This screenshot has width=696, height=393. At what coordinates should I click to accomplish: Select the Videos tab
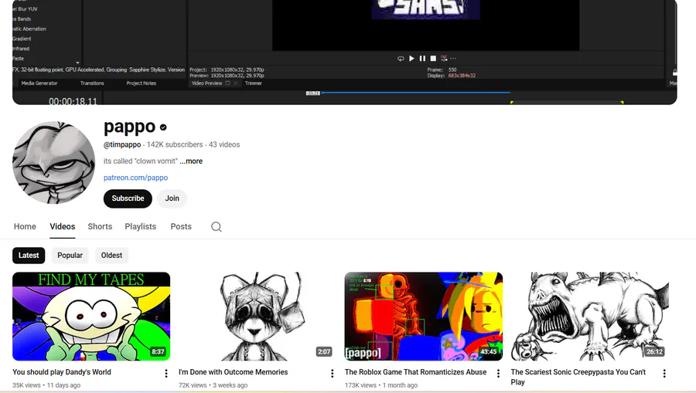(62, 226)
